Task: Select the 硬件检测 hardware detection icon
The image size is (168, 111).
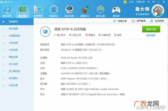Action: pos(22,11)
